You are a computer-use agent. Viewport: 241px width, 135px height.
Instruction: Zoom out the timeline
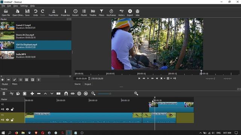pyautogui.click(x=93, y=93)
